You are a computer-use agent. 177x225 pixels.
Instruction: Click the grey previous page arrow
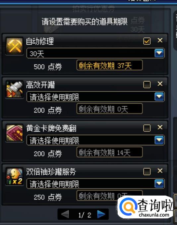(65, 214)
